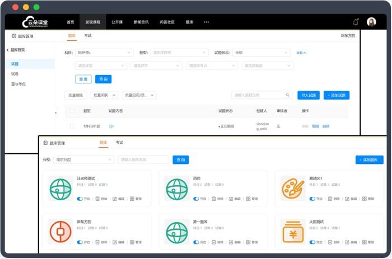This screenshot has width=392, height=259.
Task: Play the audio speaker icon in the question row
Action: pos(111,126)
